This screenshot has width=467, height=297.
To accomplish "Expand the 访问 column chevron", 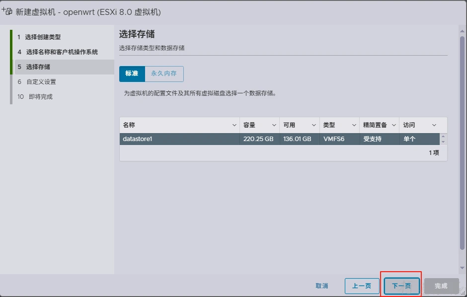I will pyautogui.click(x=434, y=125).
